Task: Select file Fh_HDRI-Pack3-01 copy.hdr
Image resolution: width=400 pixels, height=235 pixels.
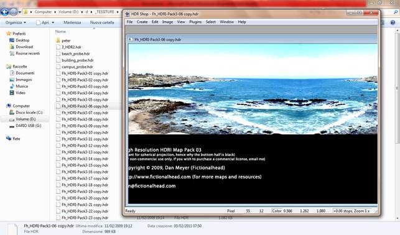Action: tap(85, 73)
